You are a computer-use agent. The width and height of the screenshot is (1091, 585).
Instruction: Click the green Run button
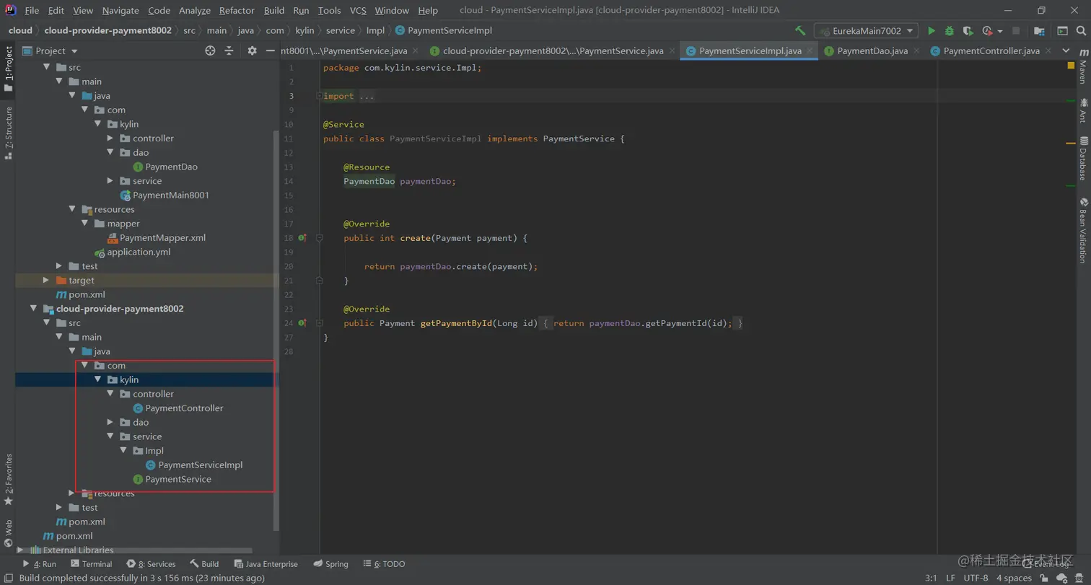(932, 31)
